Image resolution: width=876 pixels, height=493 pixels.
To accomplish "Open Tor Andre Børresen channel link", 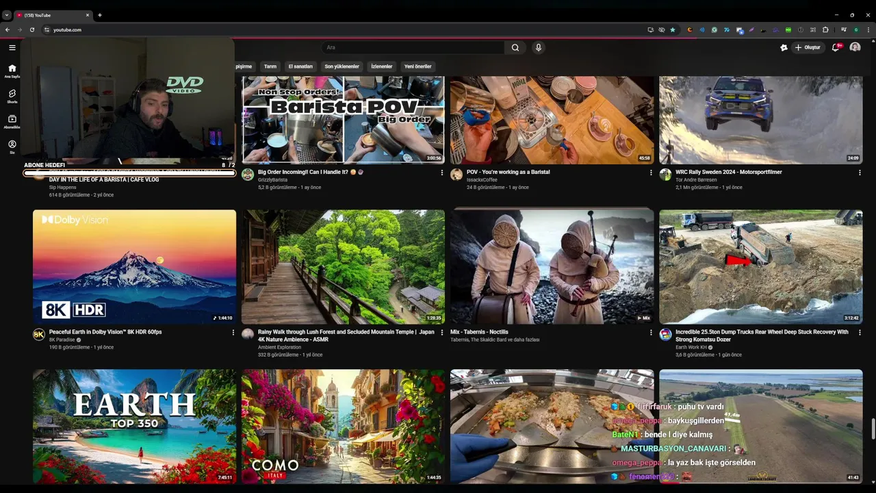I will [696, 180].
